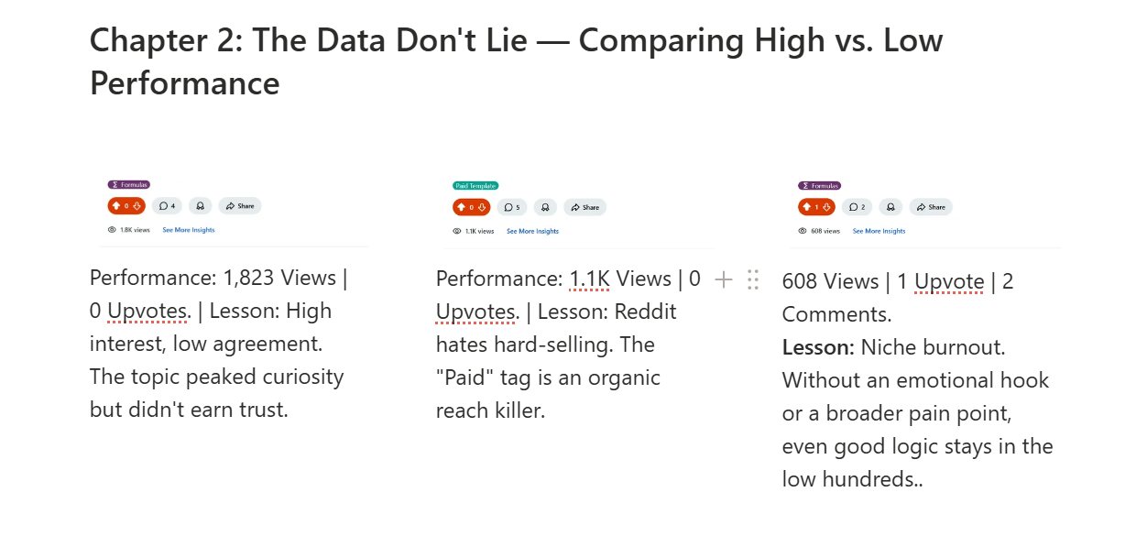Image resolution: width=1136 pixels, height=536 pixels.
Task: Open See More Insights for the Paid Template post
Action: pyautogui.click(x=532, y=231)
